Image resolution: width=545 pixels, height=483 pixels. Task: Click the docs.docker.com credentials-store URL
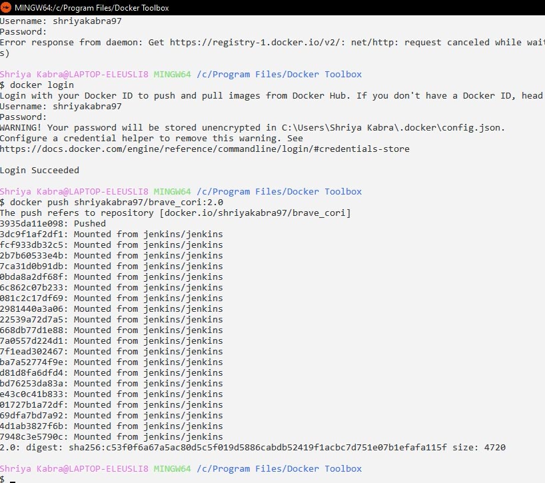[x=205, y=149]
